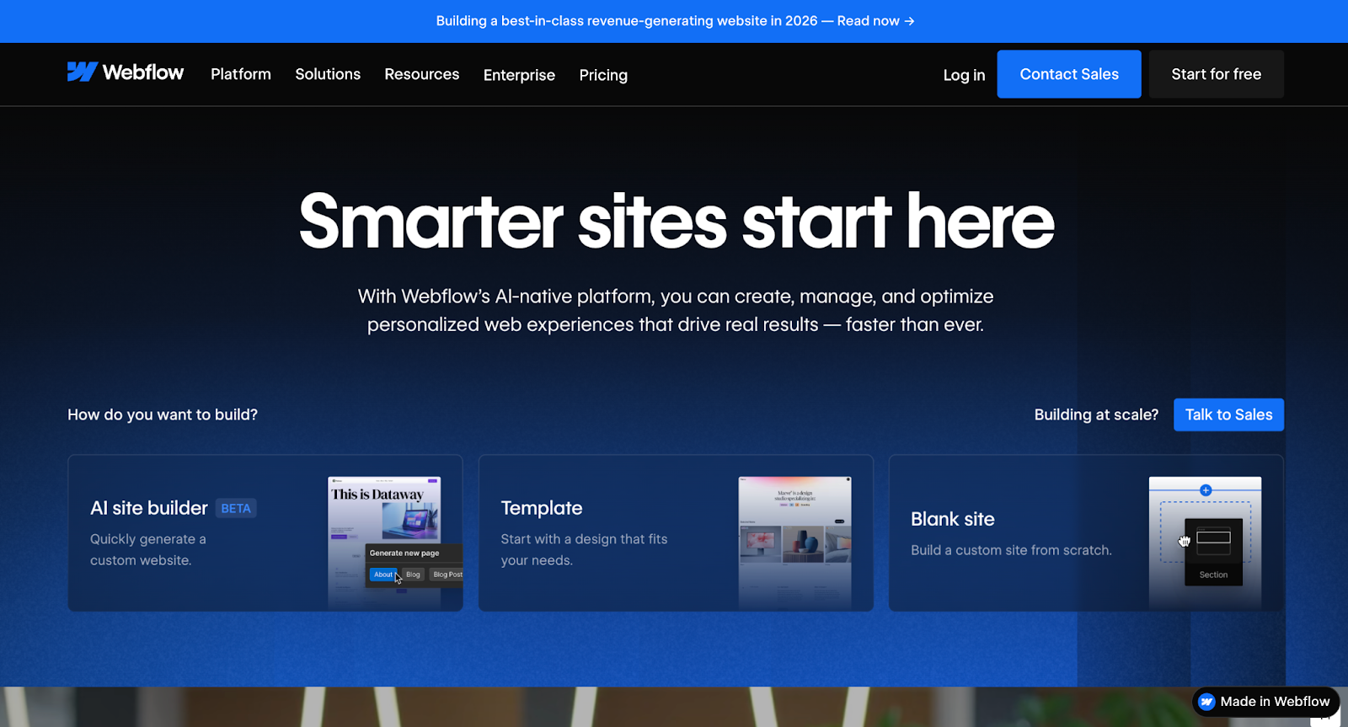
Task: Click the plus icon in Blank site preview
Action: [1206, 490]
